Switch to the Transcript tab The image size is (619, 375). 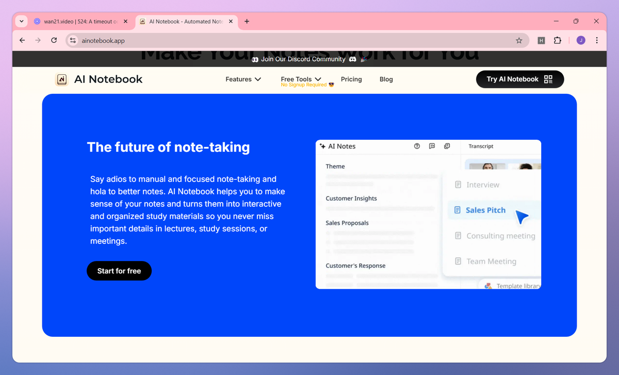click(481, 146)
